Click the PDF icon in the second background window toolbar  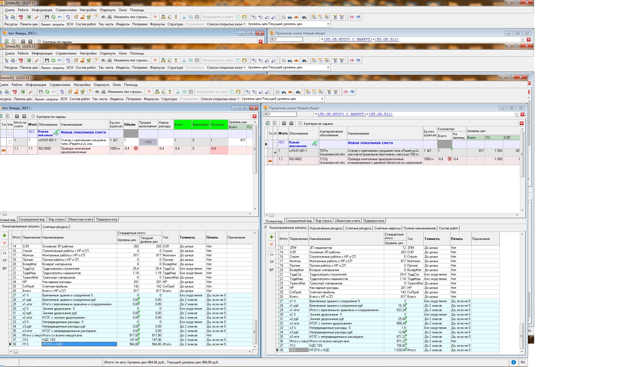[x=21, y=60]
